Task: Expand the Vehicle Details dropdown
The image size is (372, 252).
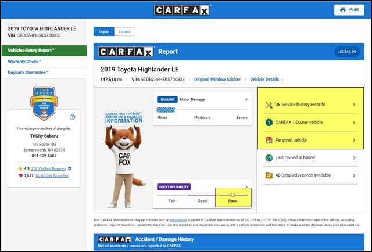Action: (267, 79)
